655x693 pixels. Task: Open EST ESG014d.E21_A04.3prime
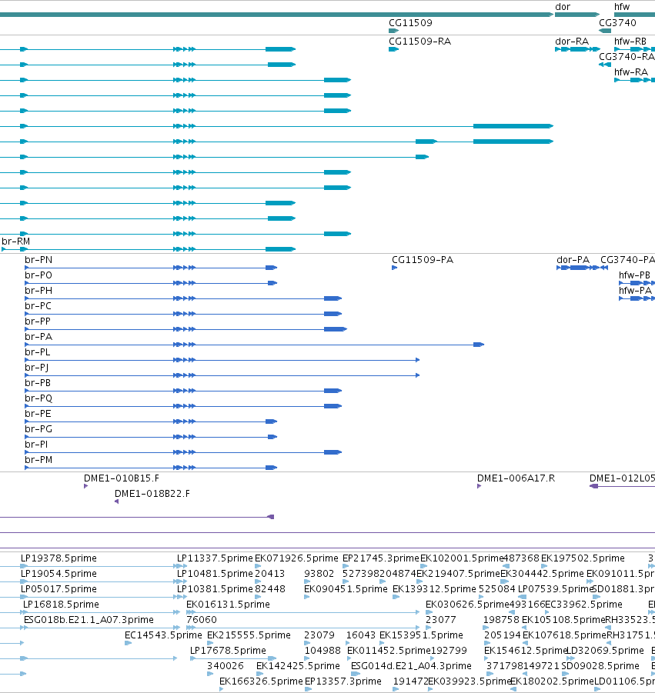point(411,666)
